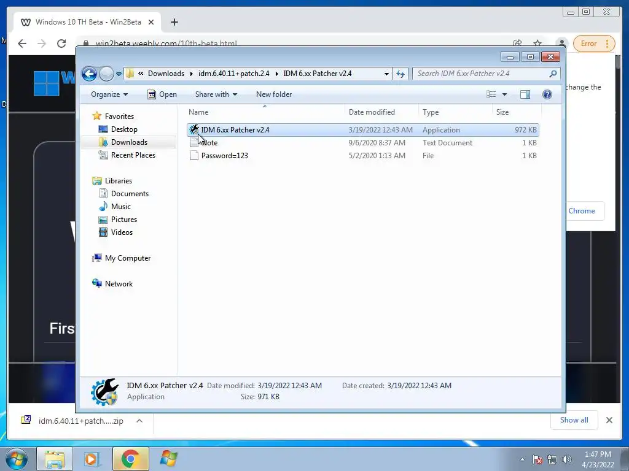Click the Password=123 blank file icon
629x471 pixels.
(194, 155)
